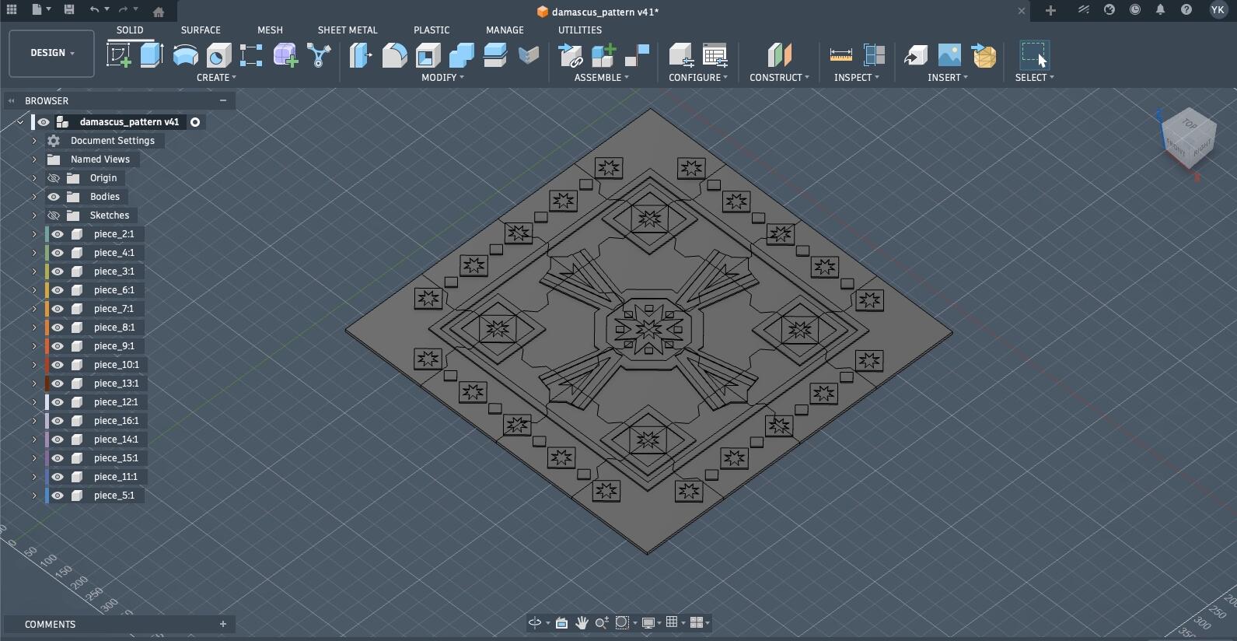
Task: Select the Press Pull tool
Action: [361, 55]
